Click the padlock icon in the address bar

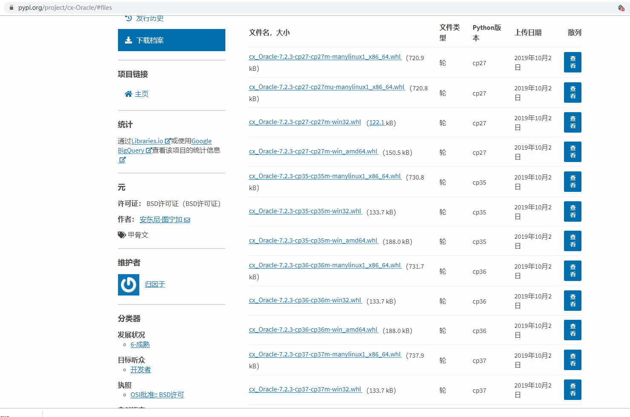click(11, 7)
